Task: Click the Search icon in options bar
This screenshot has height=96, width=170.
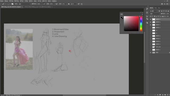Action: (x=165, y=4)
